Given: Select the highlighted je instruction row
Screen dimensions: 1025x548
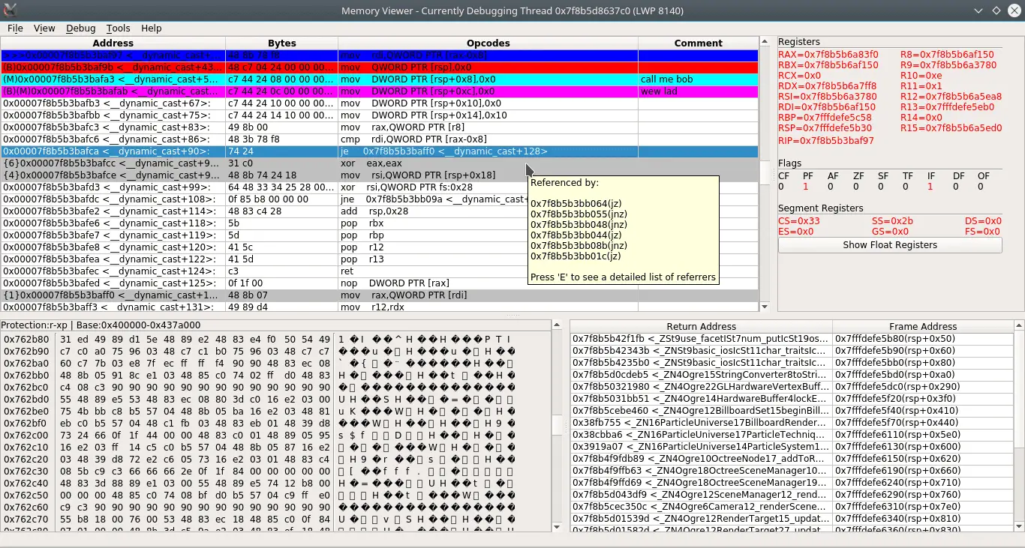Looking at the screenshot, I should [380, 151].
